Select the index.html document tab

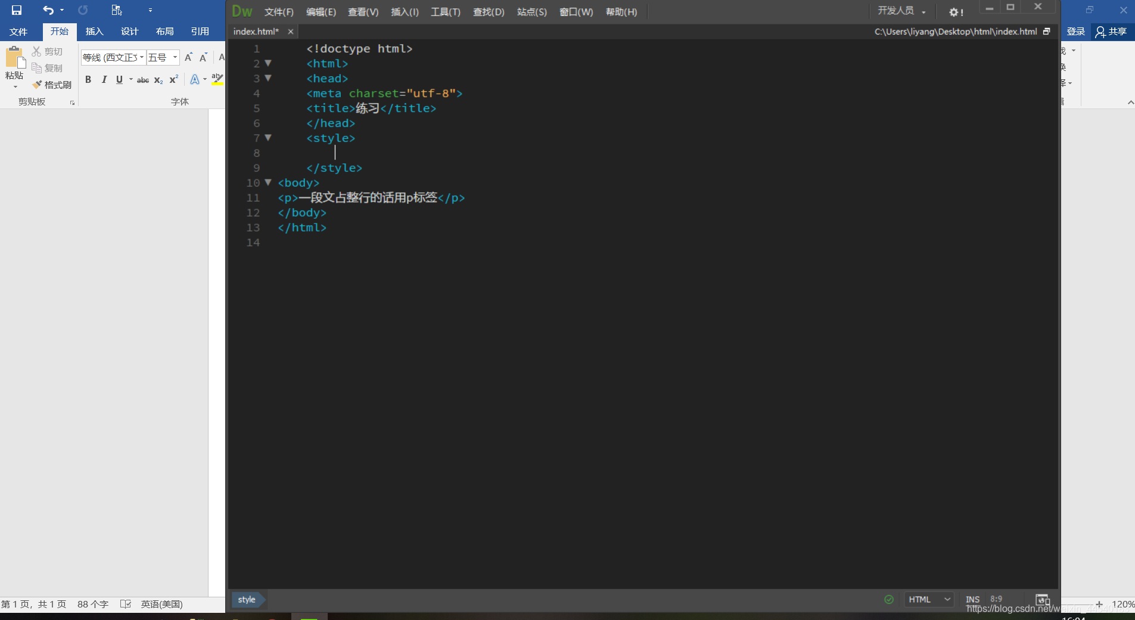(x=256, y=32)
